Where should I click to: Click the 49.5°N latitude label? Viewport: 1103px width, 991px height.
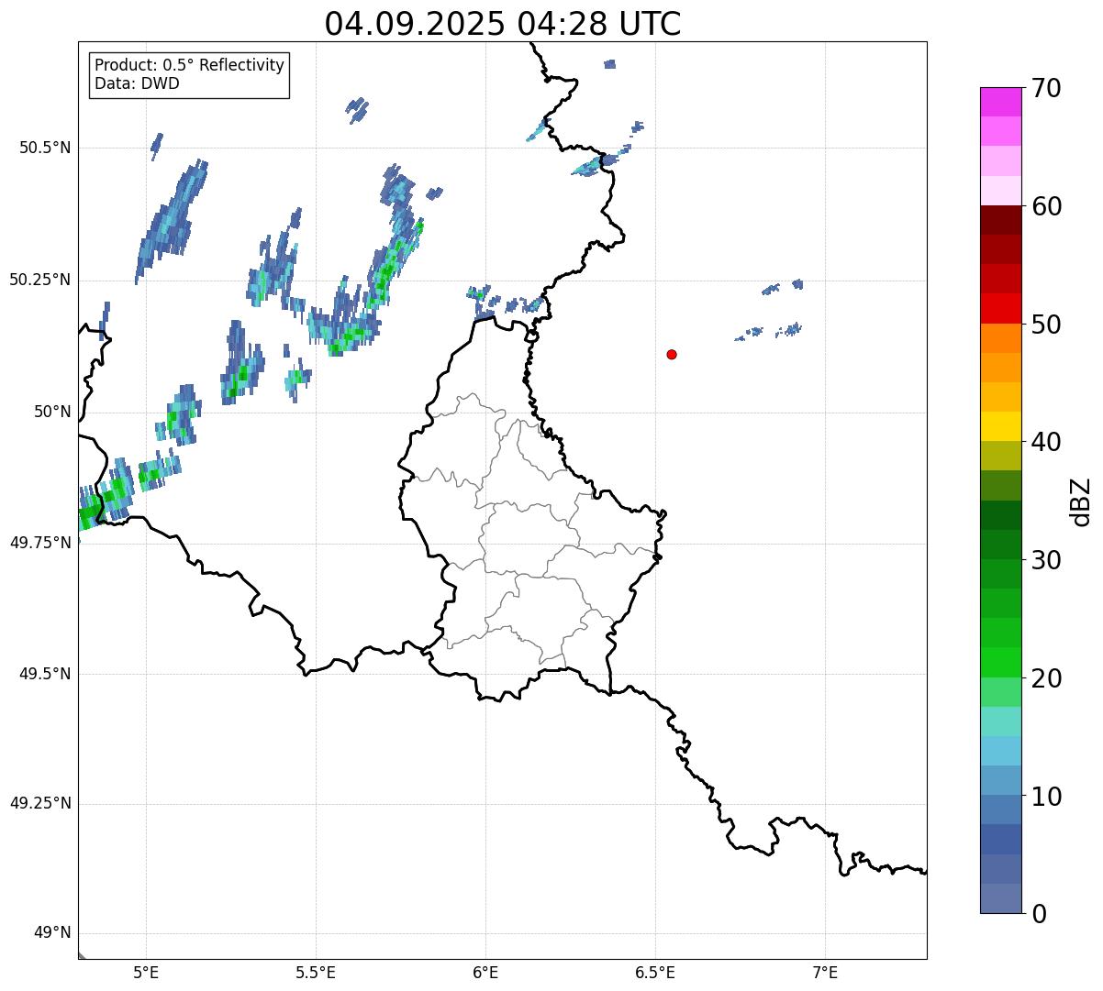pos(45,674)
